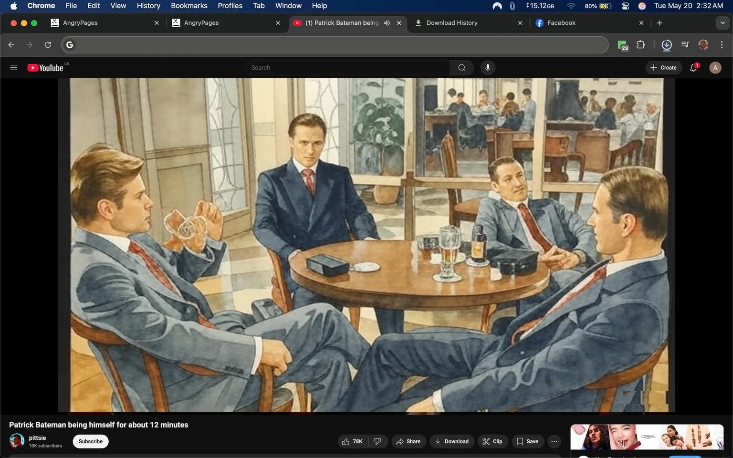Click the search magnifier icon
This screenshot has height=458, width=733.
461,67
